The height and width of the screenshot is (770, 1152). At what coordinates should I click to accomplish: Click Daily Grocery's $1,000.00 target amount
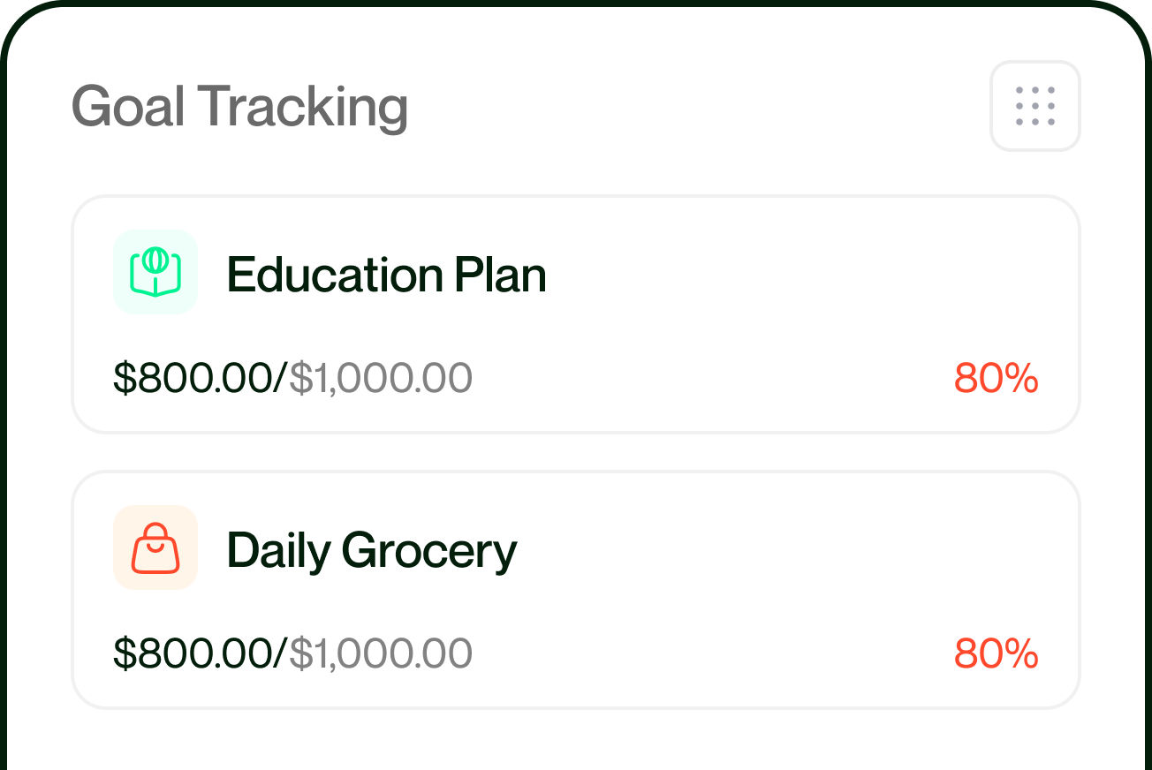pyautogui.click(x=381, y=653)
